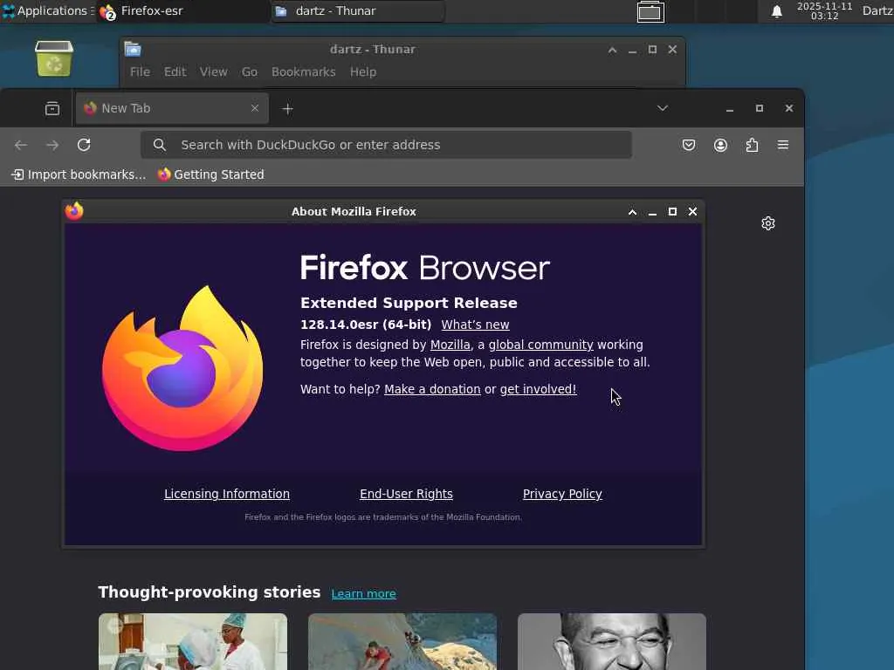Maximize the Thunar window
This screenshot has width=894, height=670.
pyautogui.click(x=653, y=50)
